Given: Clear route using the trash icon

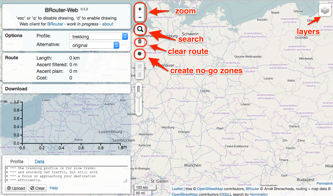Looking at the screenshot, I should (x=140, y=41).
